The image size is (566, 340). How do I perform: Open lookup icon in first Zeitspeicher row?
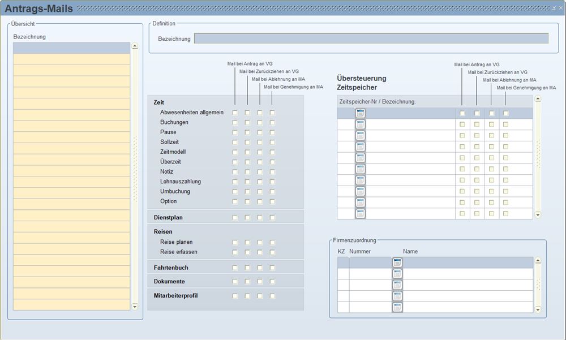pyautogui.click(x=360, y=113)
